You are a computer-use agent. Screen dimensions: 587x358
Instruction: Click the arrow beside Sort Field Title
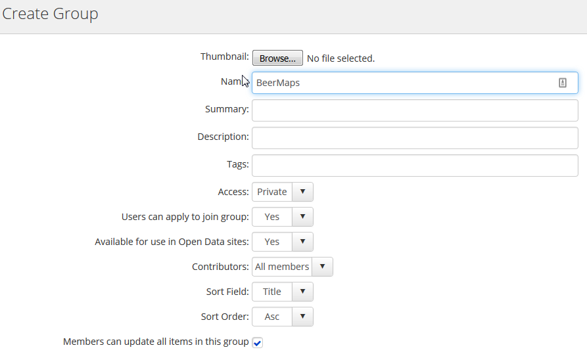coord(302,292)
